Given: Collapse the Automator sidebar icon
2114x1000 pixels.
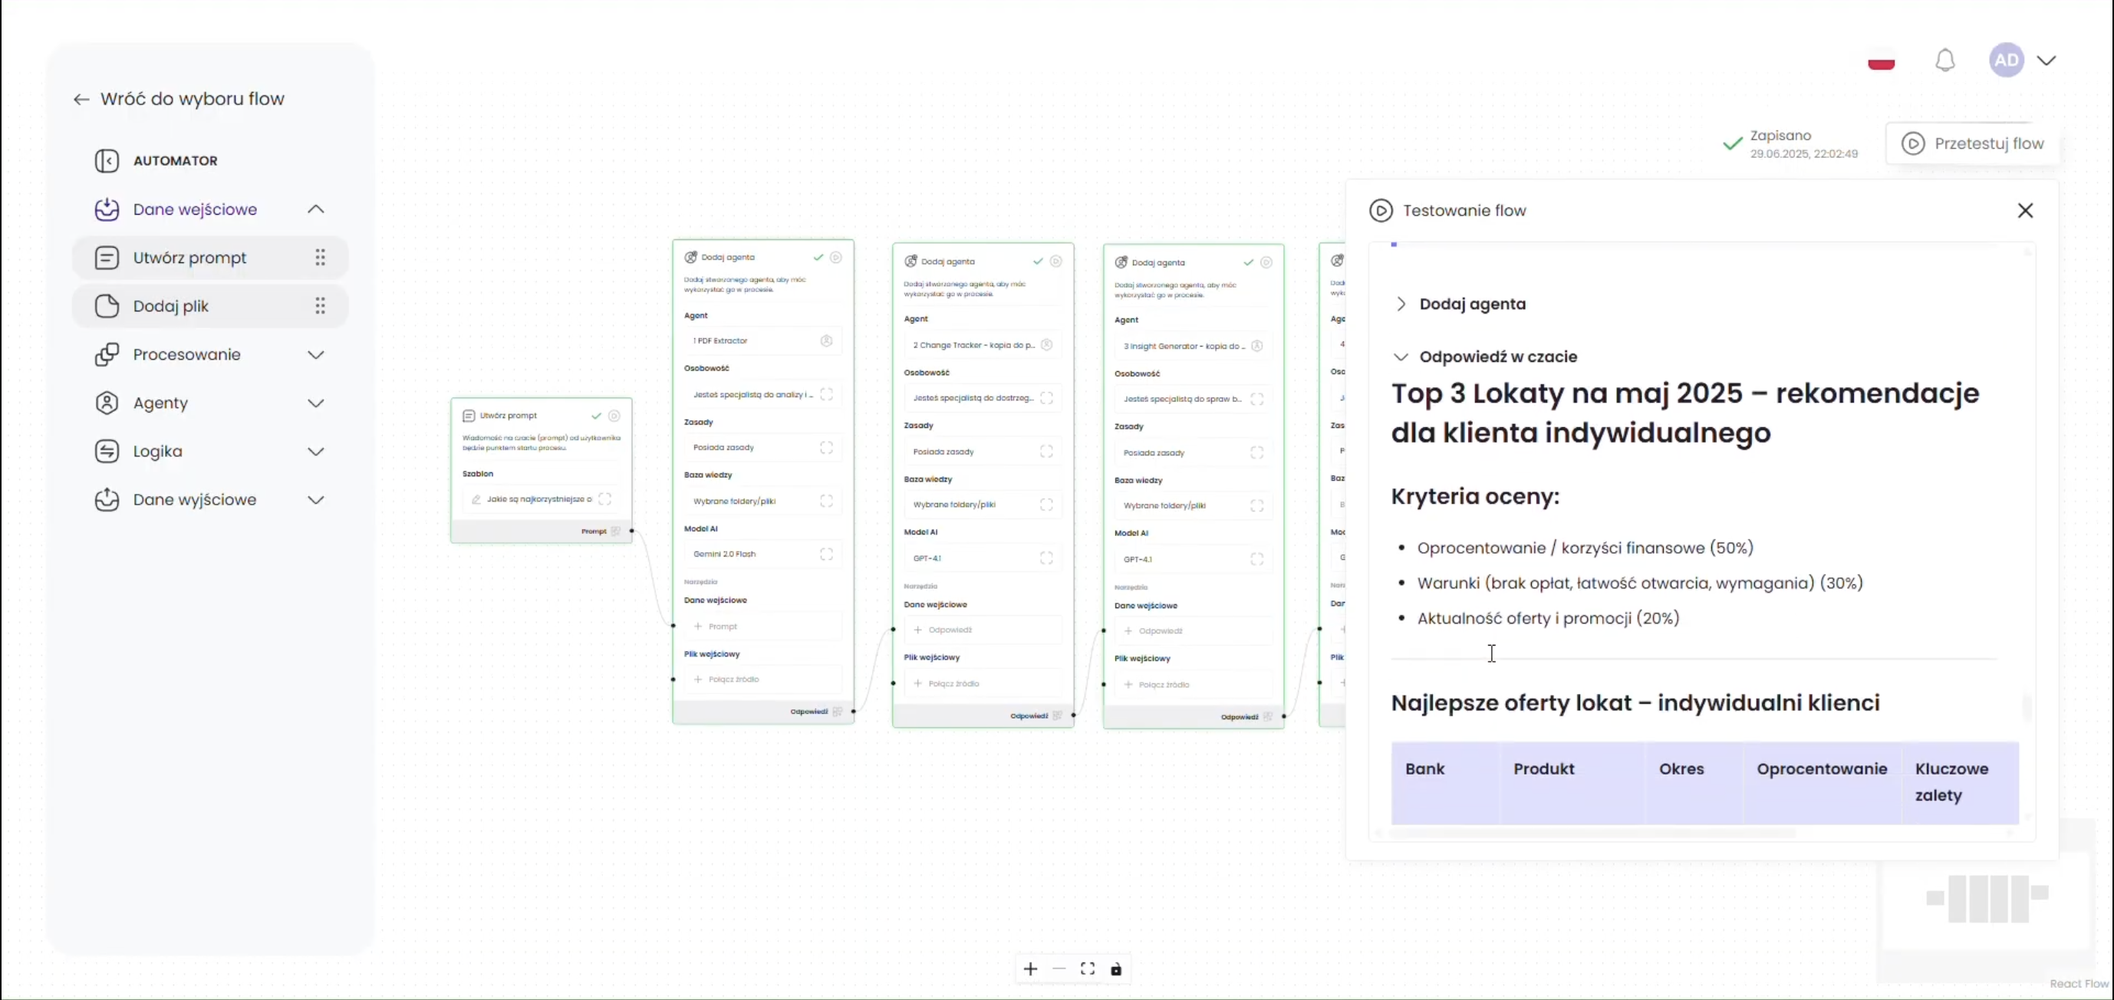Looking at the screenshot, I should tap(107, 161).
